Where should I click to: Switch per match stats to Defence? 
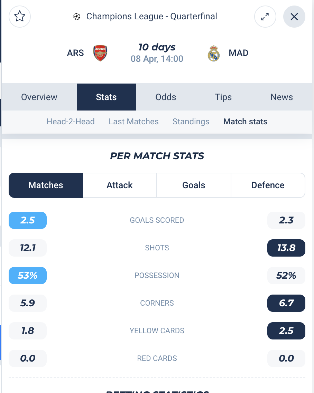coord(268,185)
